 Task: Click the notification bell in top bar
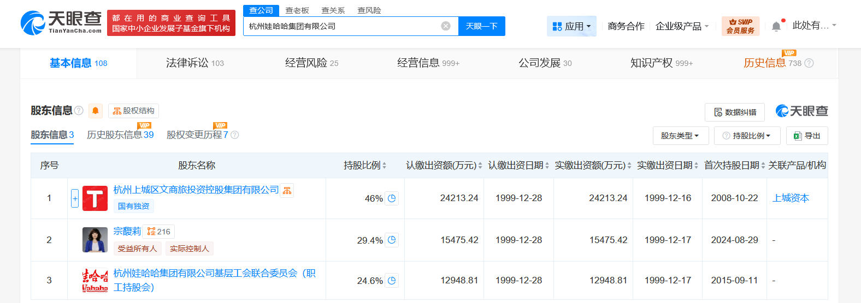point(776,26)
